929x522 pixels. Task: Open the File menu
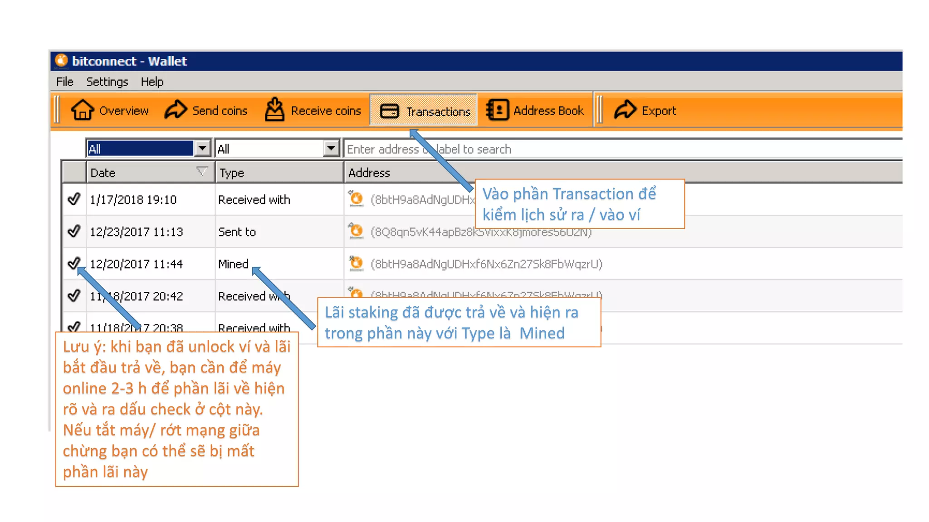tap(65, 82)
